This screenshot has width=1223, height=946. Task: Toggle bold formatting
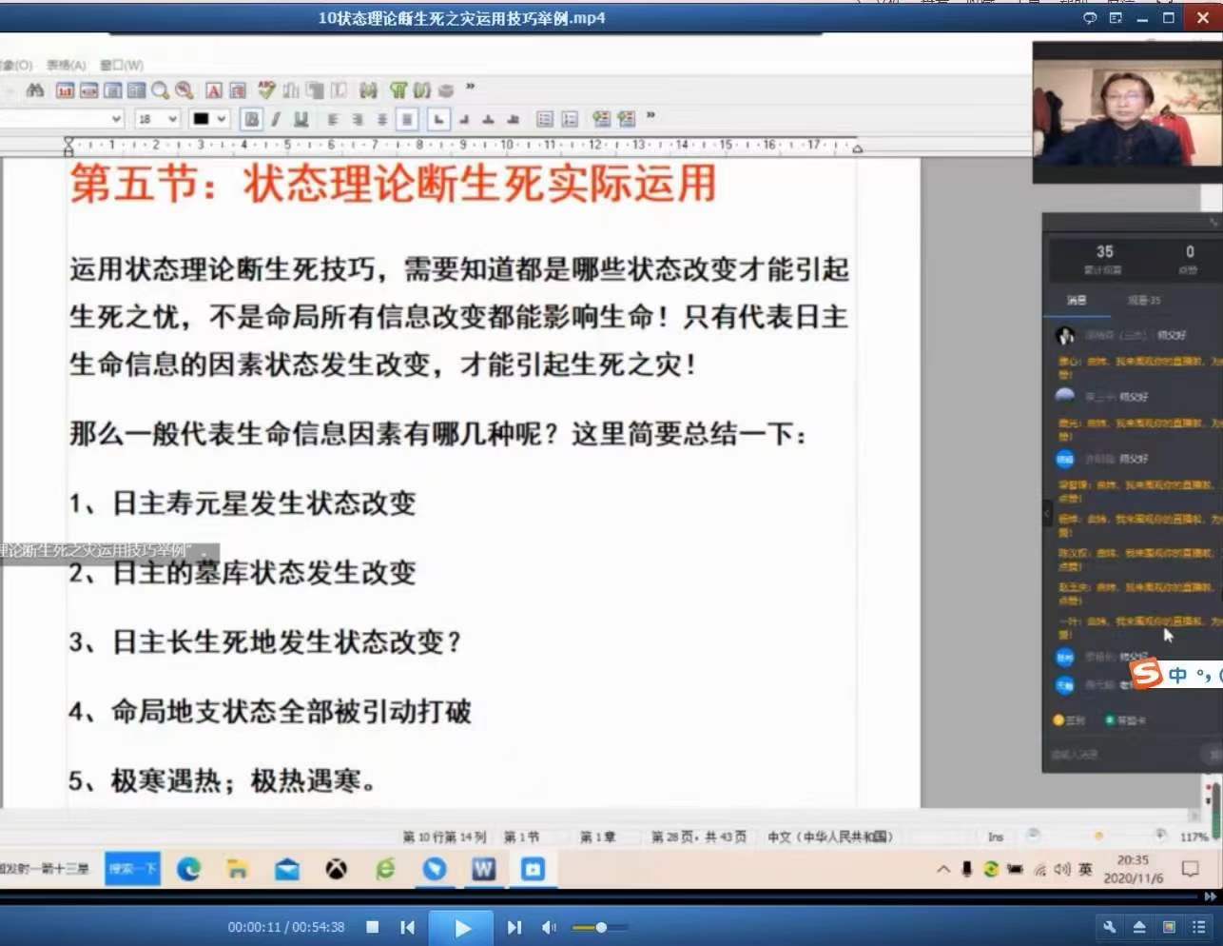pyautogui.click(x=251, y=118)
